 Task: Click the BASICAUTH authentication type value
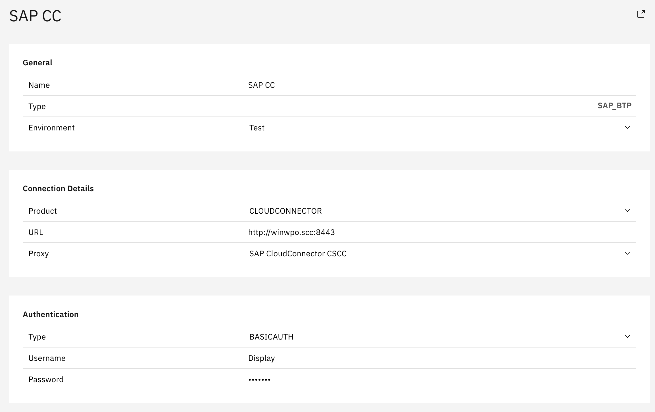(x=271, y=337)
